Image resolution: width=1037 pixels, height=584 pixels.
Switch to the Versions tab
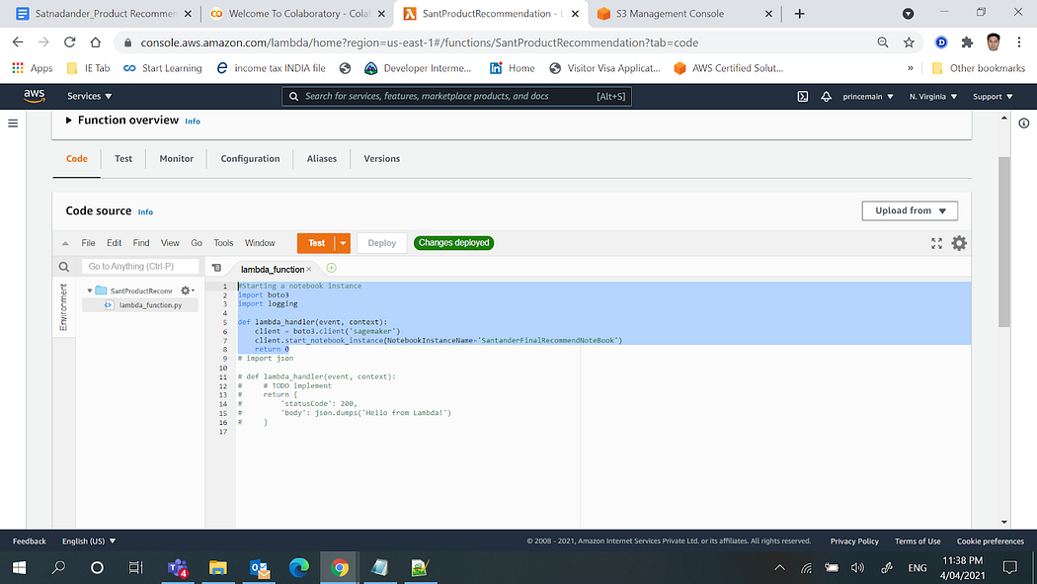(x=381, y=159)
